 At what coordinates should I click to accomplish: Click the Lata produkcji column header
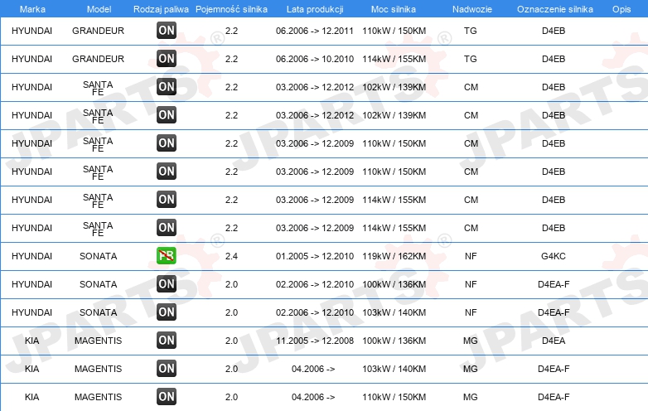click(x=315, y=9)
